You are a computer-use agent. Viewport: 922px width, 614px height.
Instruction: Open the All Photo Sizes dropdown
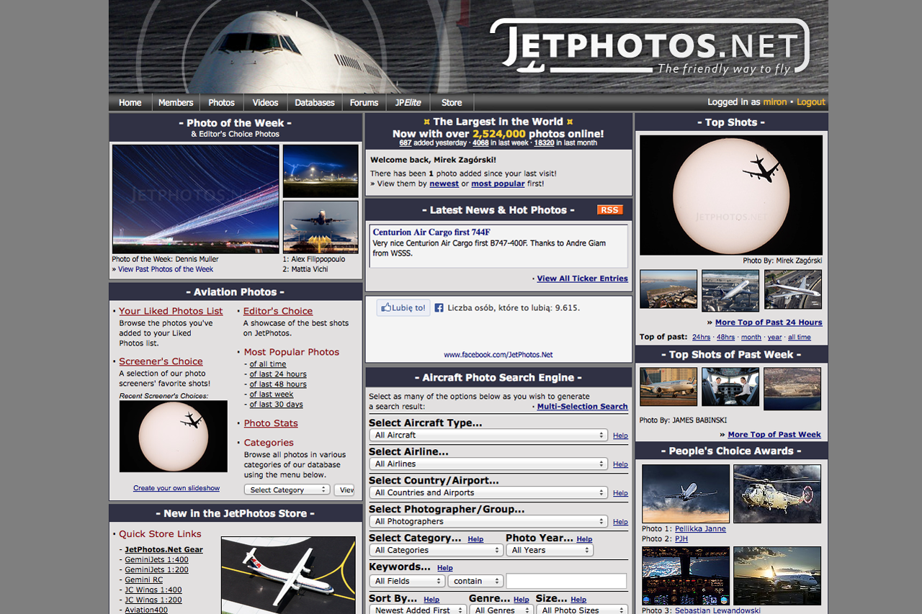point(582,610)
